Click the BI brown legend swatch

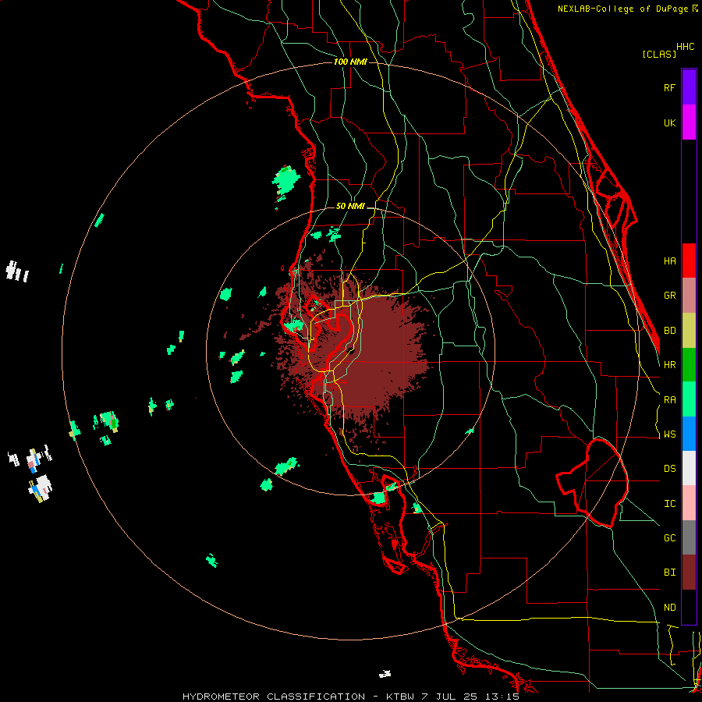tap(689, 573)
